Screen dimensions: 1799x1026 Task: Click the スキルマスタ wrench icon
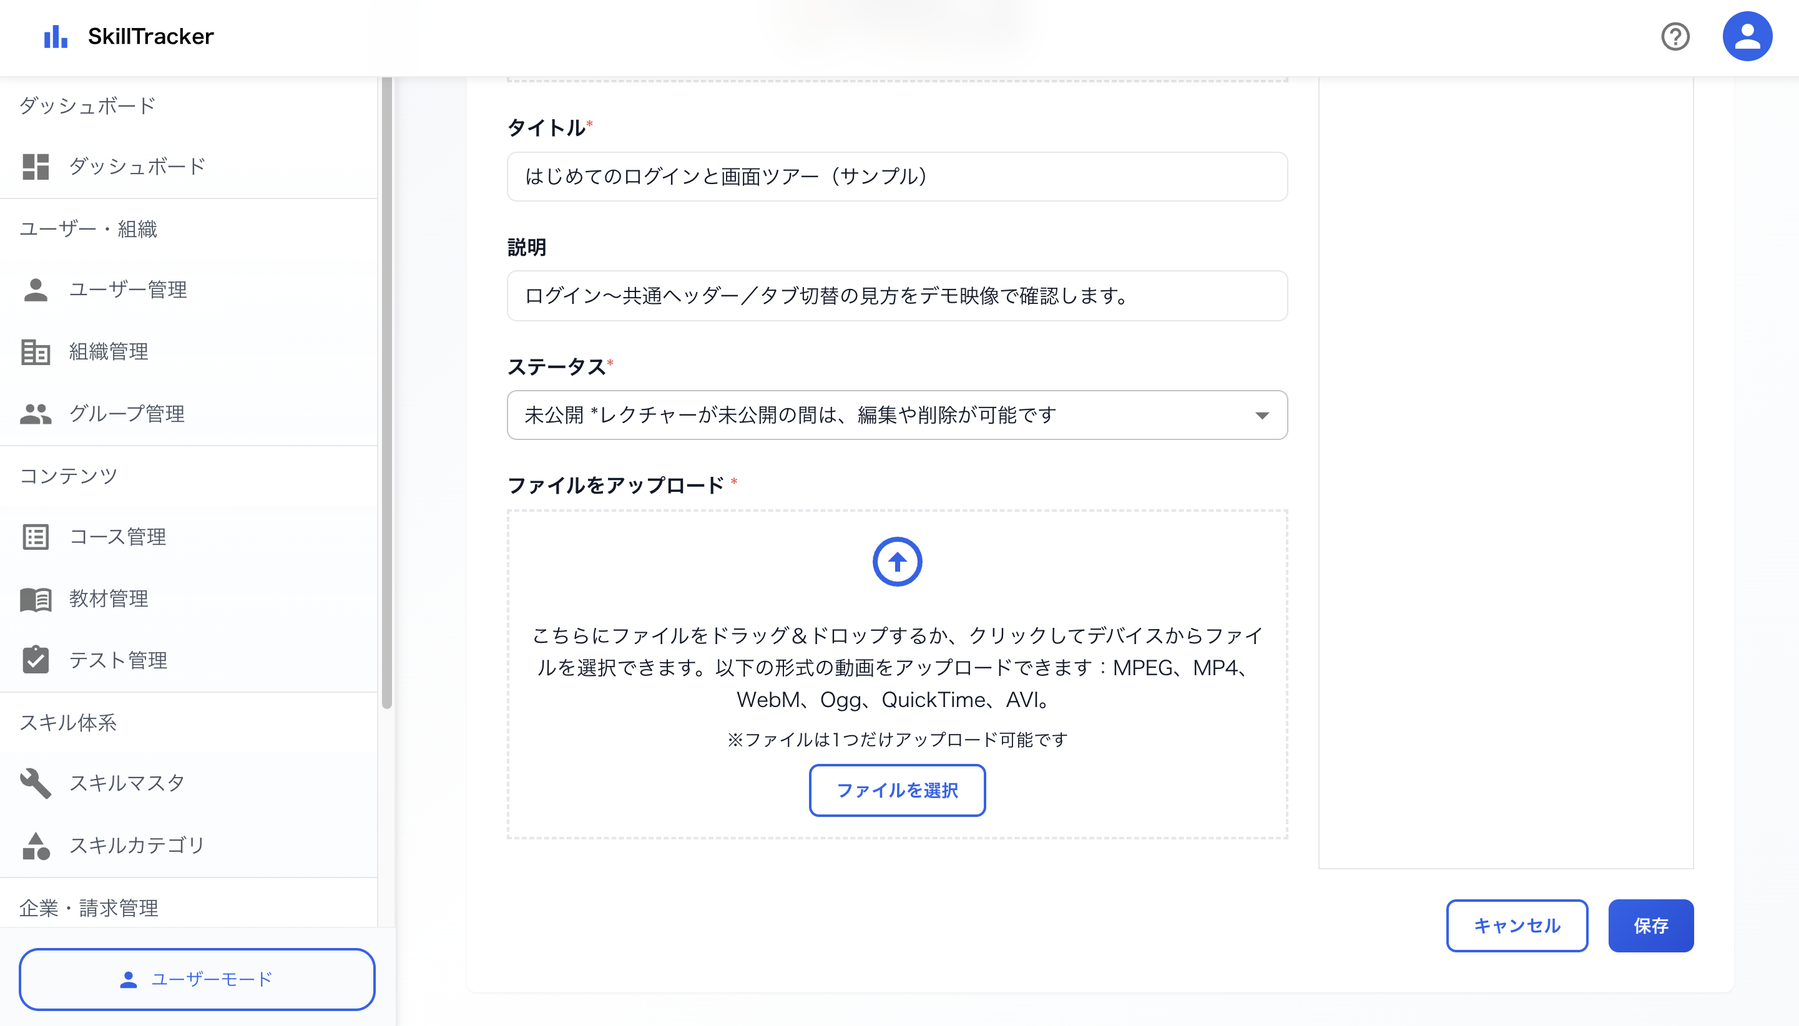tap(35, 783)
